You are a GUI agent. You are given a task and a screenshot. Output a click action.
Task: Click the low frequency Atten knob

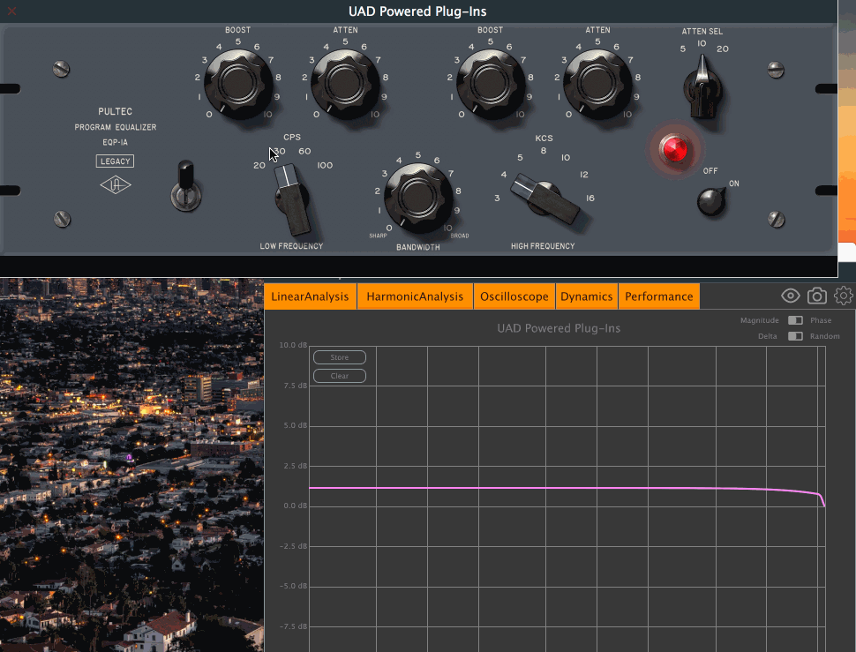click(x=345, y=83)
